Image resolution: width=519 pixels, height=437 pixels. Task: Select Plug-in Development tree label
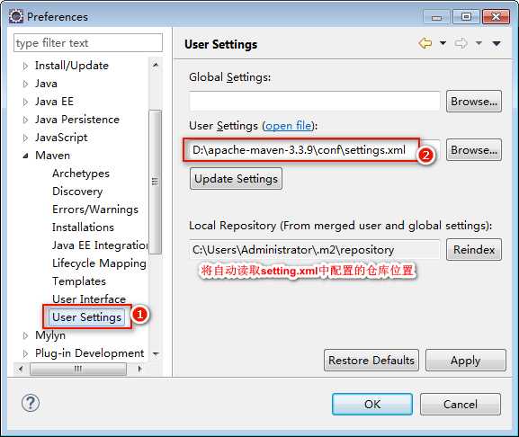tap(89, 353)
